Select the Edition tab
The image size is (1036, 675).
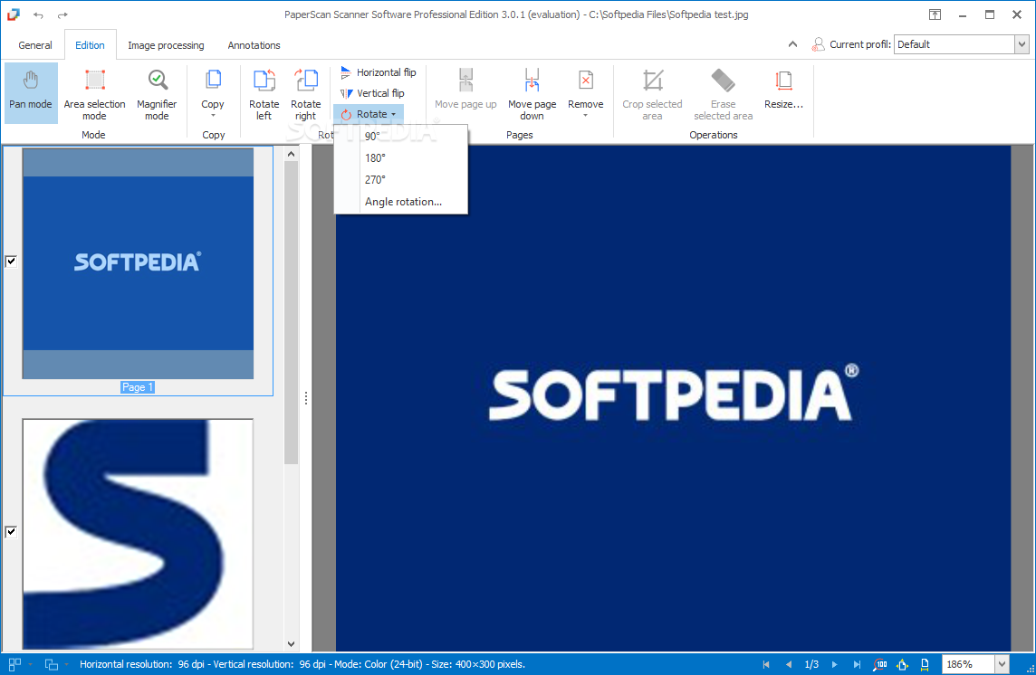pyautogui.click(x=90, y=45)
